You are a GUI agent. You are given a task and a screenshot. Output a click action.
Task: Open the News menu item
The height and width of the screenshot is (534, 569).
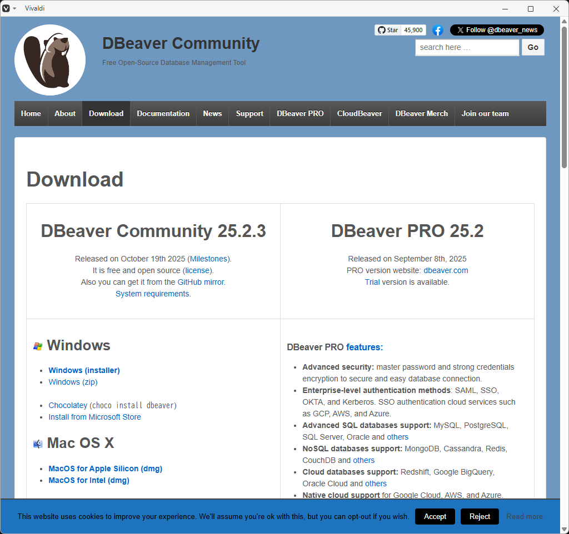[212, 113]
